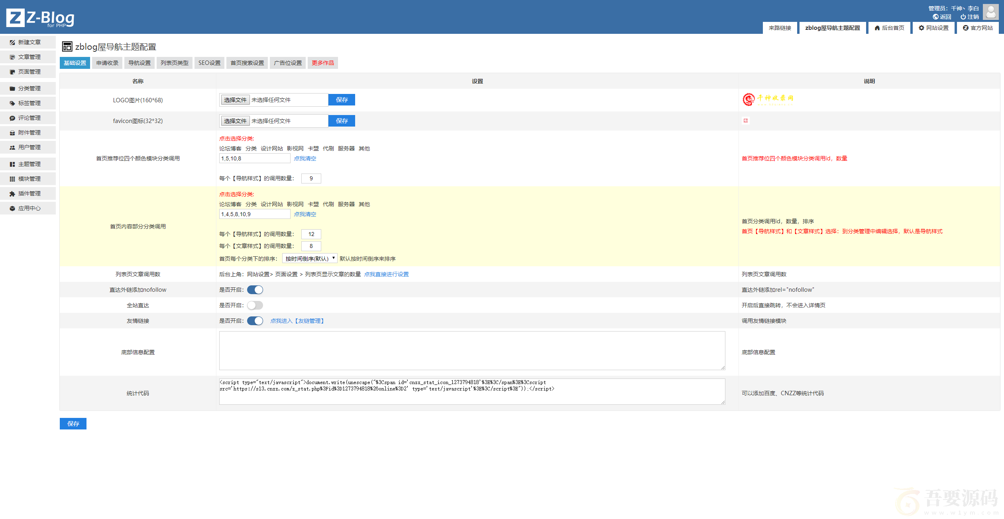Click the plugin management puzzle icon
Image resolution: width=1004 pixels, height=519 pixels.
(x=12, y=193)
